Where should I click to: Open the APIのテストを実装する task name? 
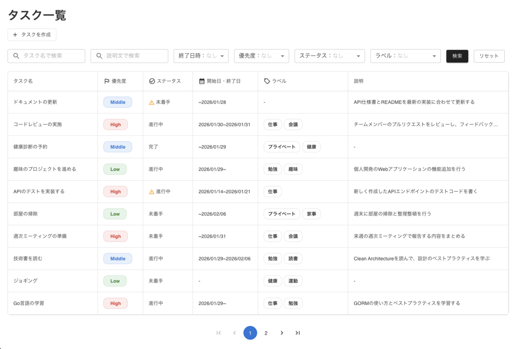39,192
